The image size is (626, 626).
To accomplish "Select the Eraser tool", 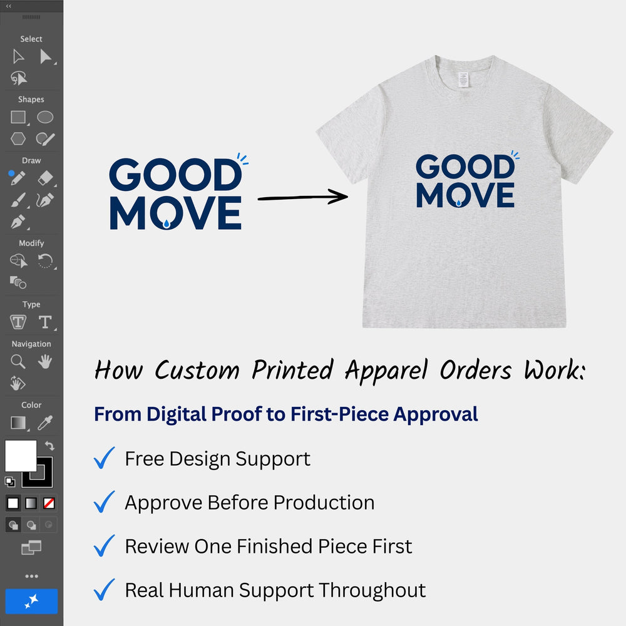I will [x=45, y=178].
